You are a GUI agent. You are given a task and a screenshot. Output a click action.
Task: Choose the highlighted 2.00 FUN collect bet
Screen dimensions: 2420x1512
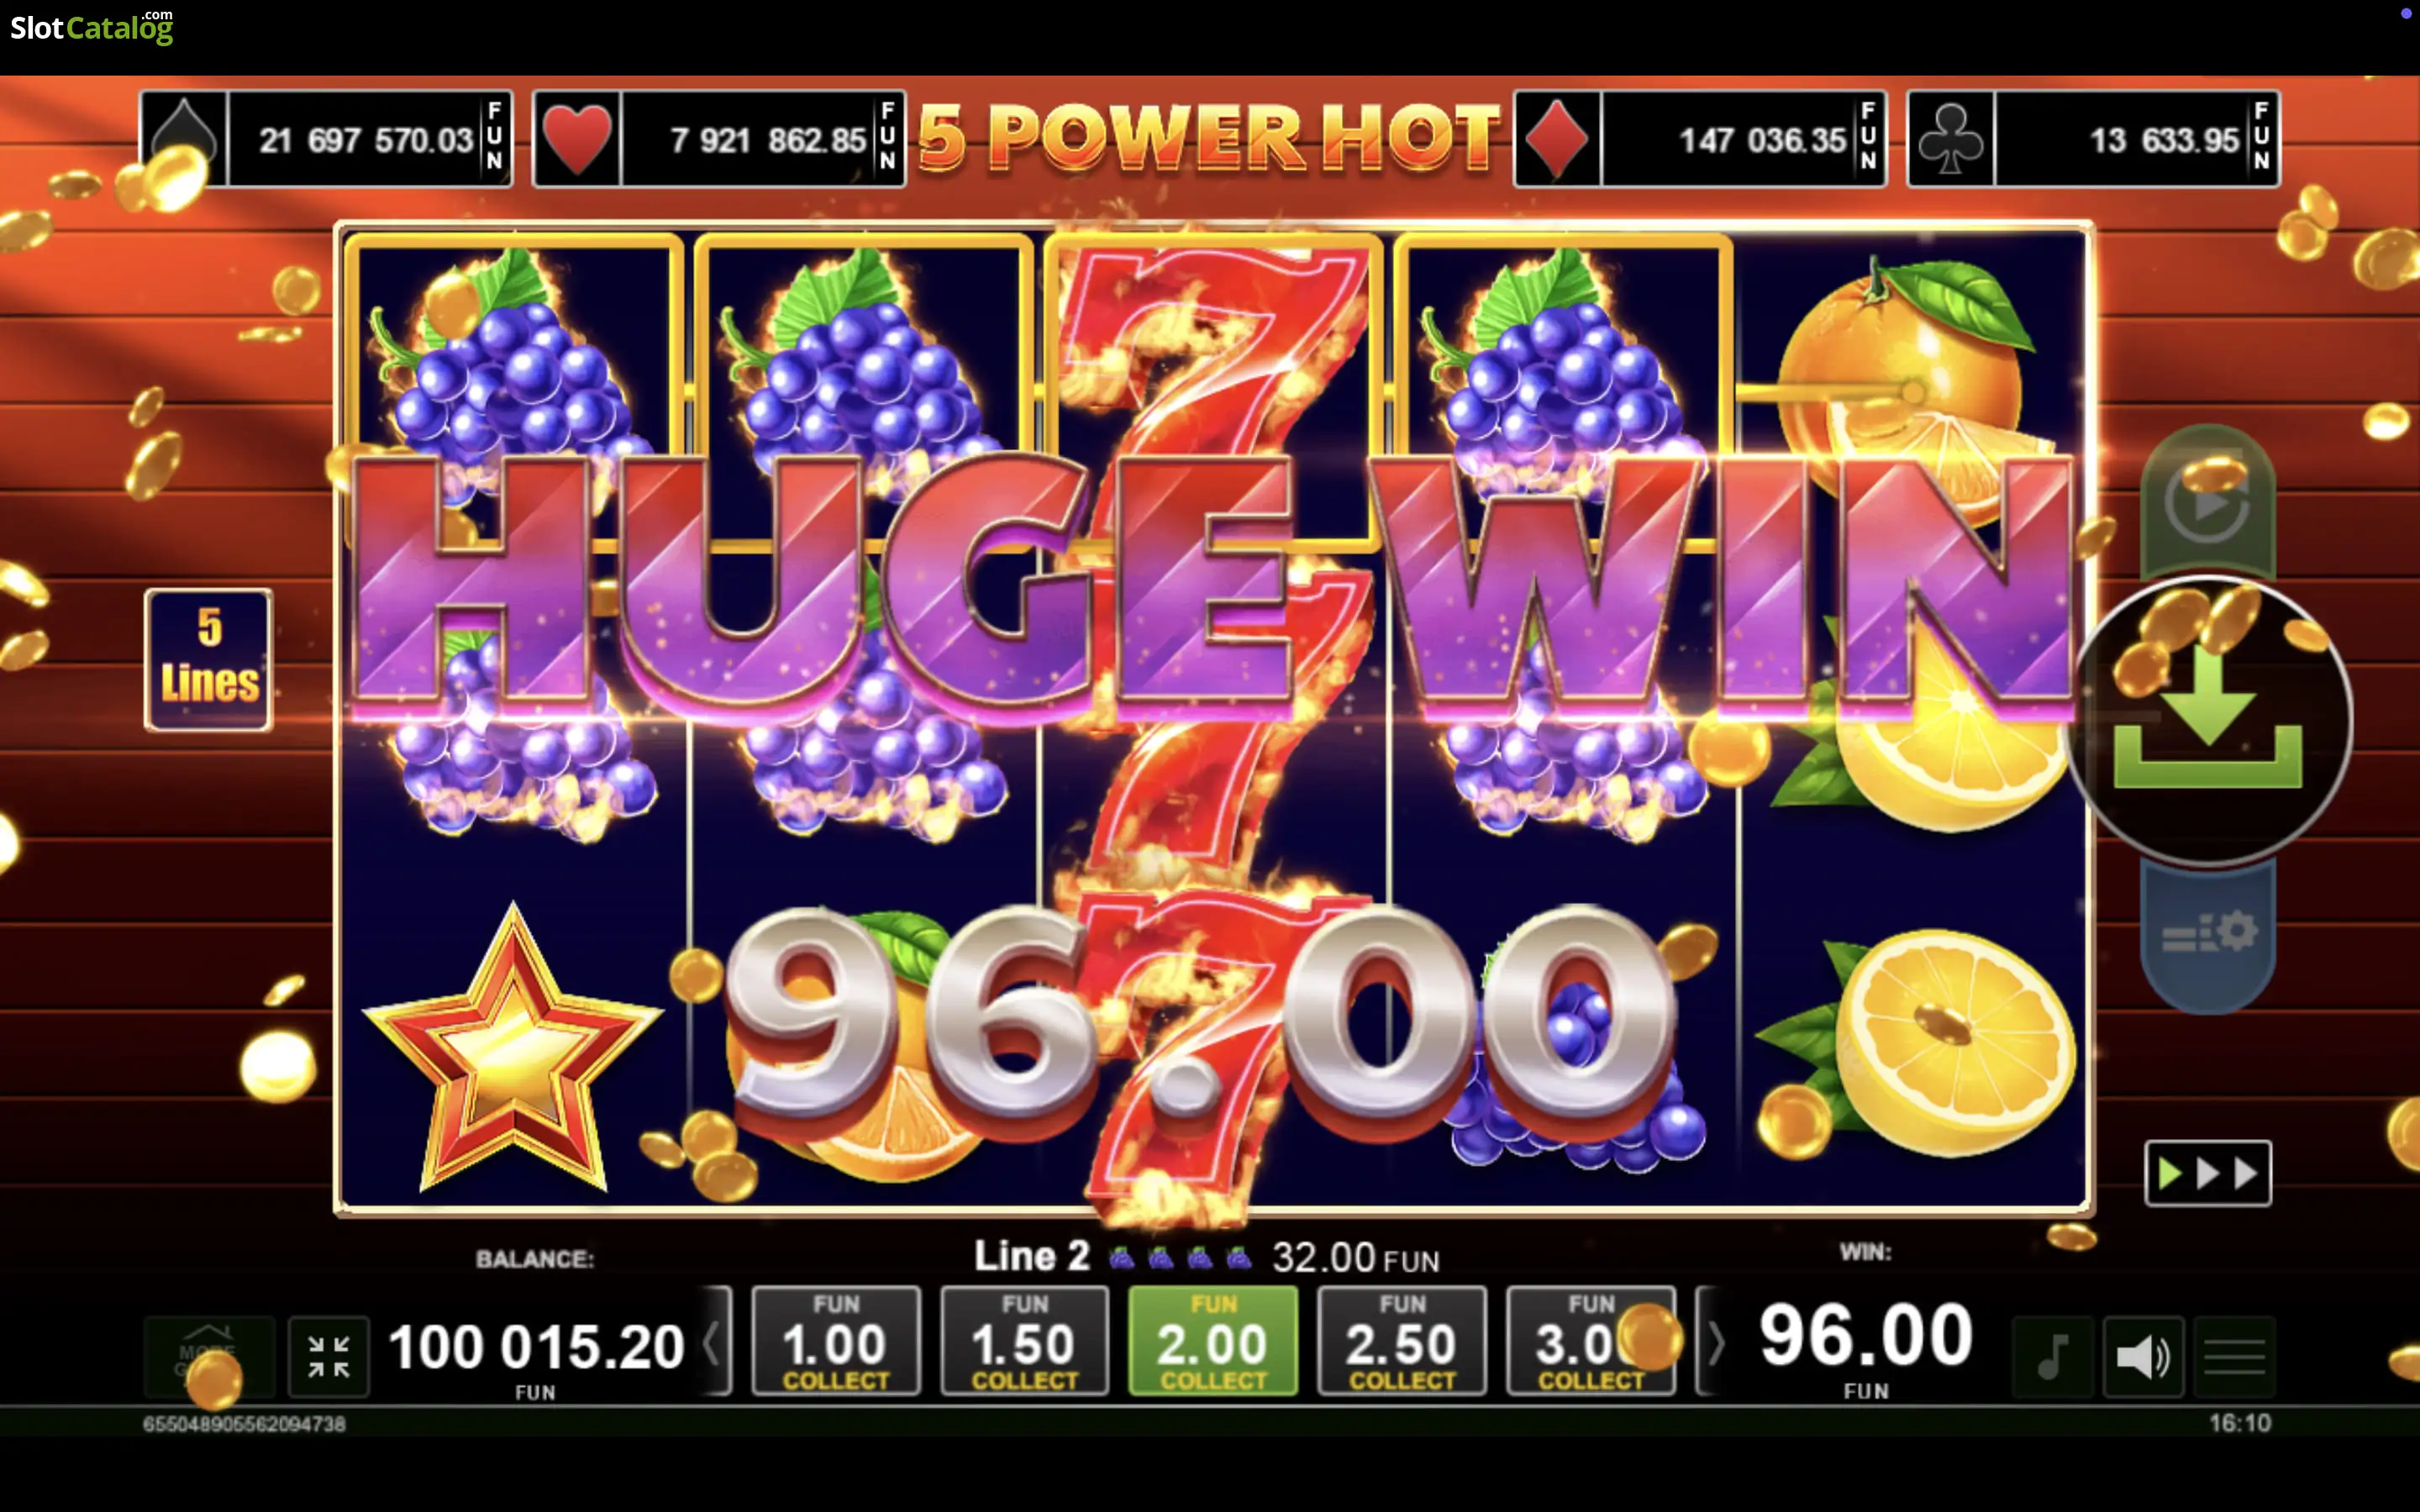[1213, 1341]
